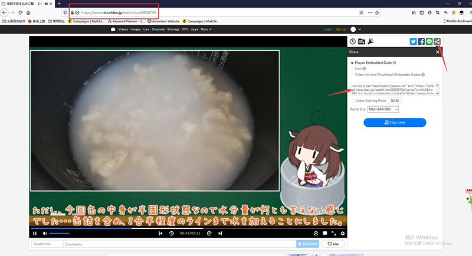Click the Sign up link

(340, 29)
